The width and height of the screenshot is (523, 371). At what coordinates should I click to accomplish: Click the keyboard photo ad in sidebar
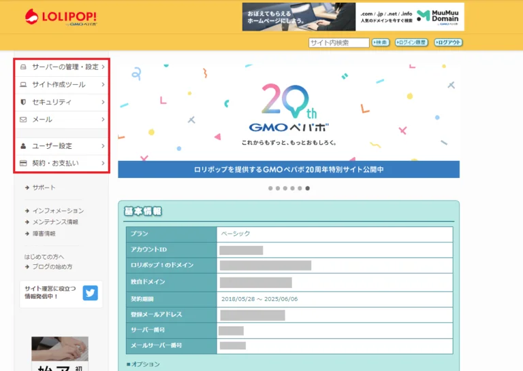tap(60, 349)
